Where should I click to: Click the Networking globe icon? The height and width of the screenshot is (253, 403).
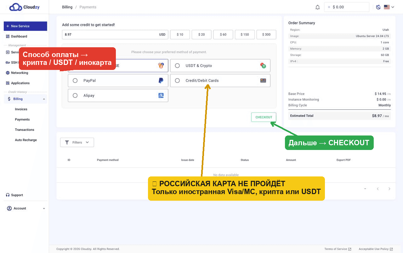(x=8, y=73)
